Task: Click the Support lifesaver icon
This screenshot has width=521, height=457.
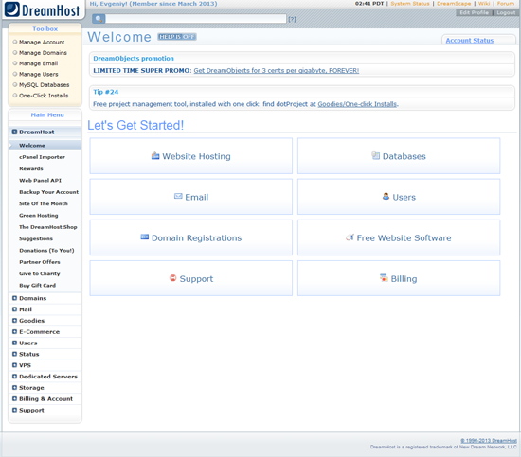Action: (172, 278)
